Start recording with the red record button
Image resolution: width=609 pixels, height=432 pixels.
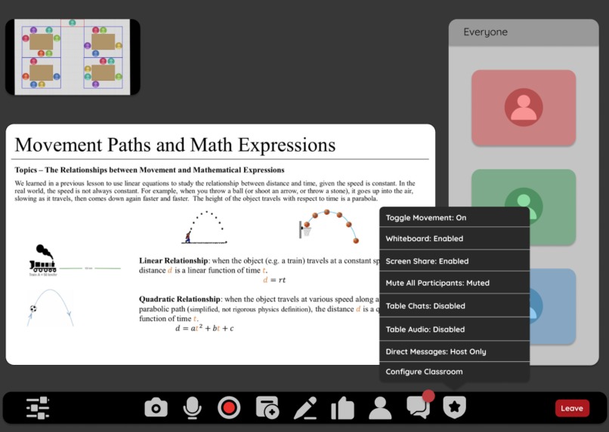(229, 408)
